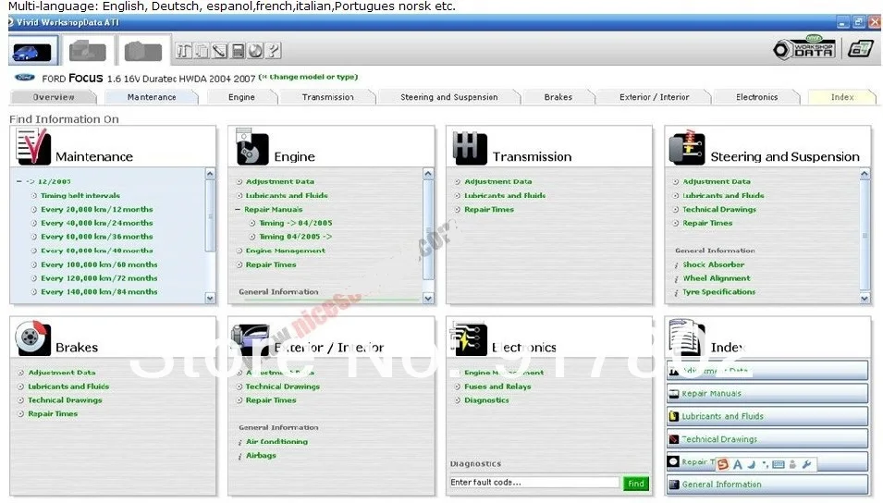883x503 pixels.
Task: Click Engine panel scroll up arrow
Action: point(428,174)
